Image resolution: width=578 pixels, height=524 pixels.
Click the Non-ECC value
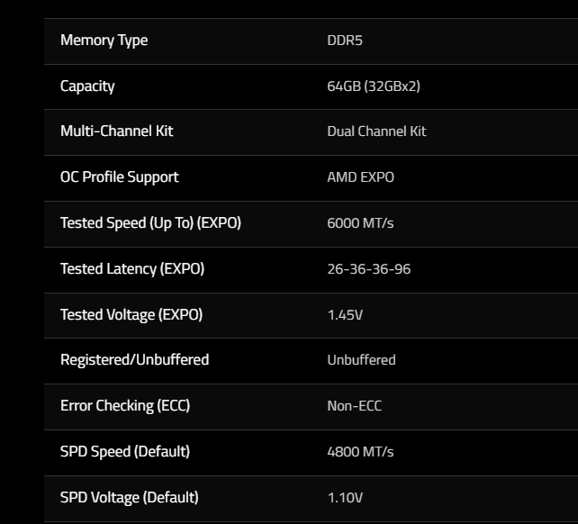pyautogui.click(x=354, y=406)
